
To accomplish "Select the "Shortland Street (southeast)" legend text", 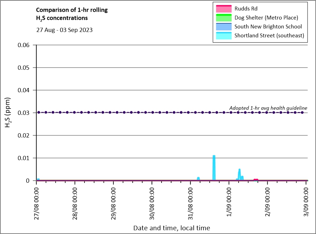I will pos(269,36).
